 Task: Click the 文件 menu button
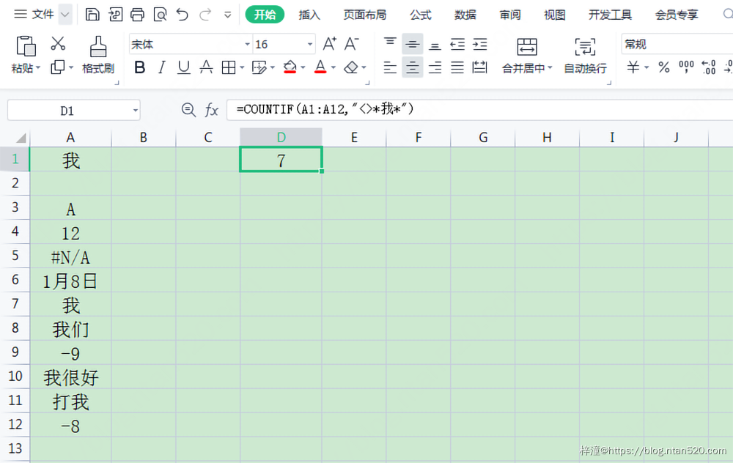(34, 15)
